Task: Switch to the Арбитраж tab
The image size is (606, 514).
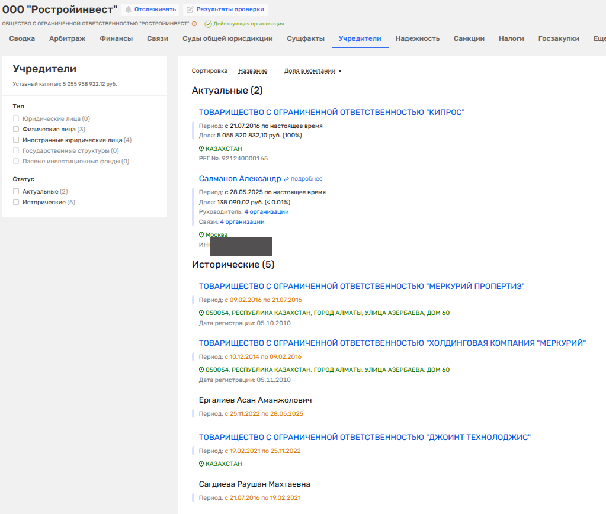Action: pyautogui.click(x=68, y=38)
